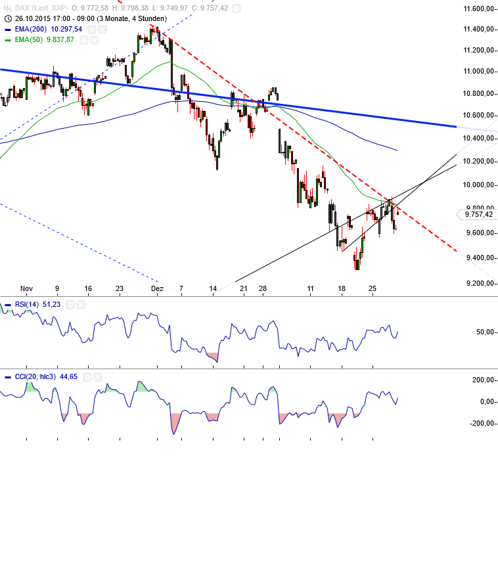Click the EMA(200) legend label
This screenshot has height=586, width=498.
tap(31, 30)
